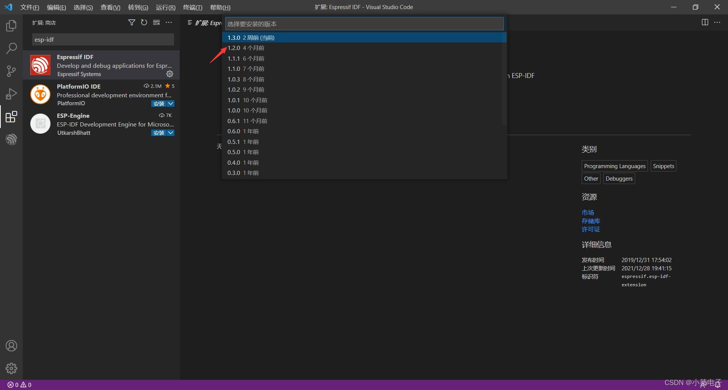
Task: Open the 编辑(E) menu
Action: [x=56, y=7]
